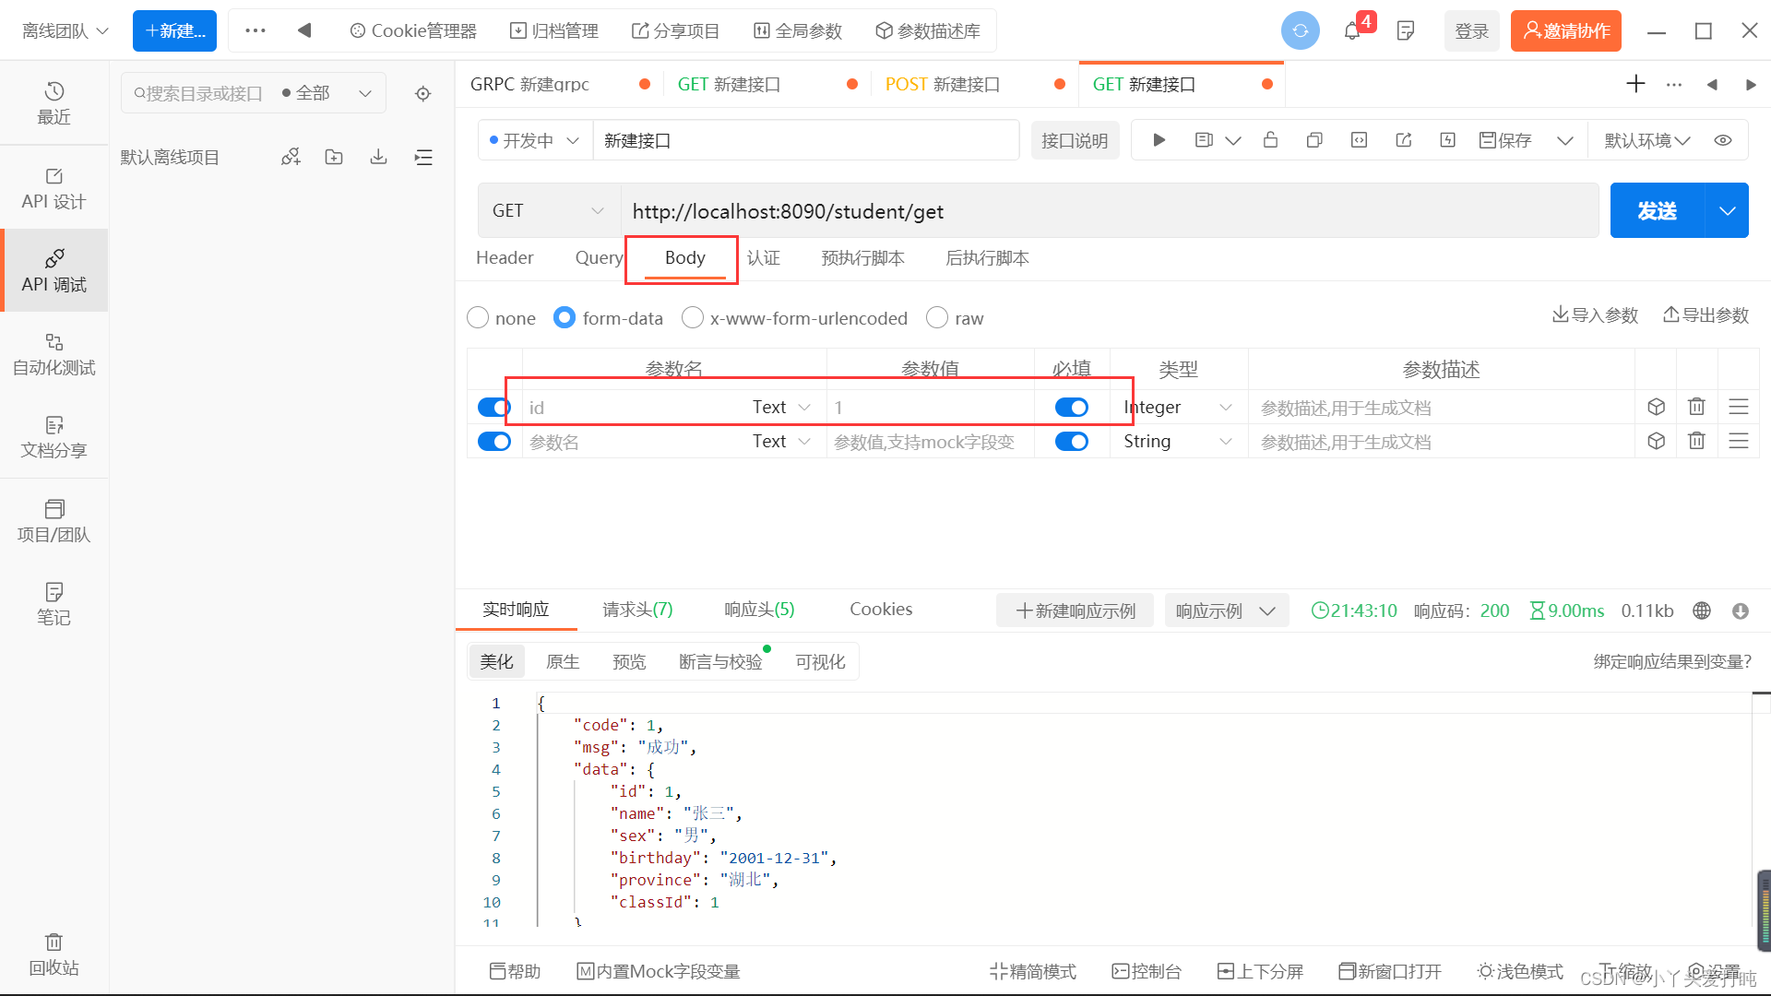Image resolution: width=1771 pixels, height=996 pixels.
Task: Click the locate target icon beside search
Action: tap(423, 93)
